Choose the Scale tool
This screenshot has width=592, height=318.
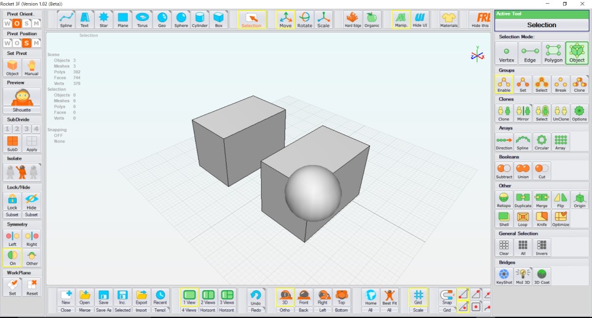(x=323, y=20)
